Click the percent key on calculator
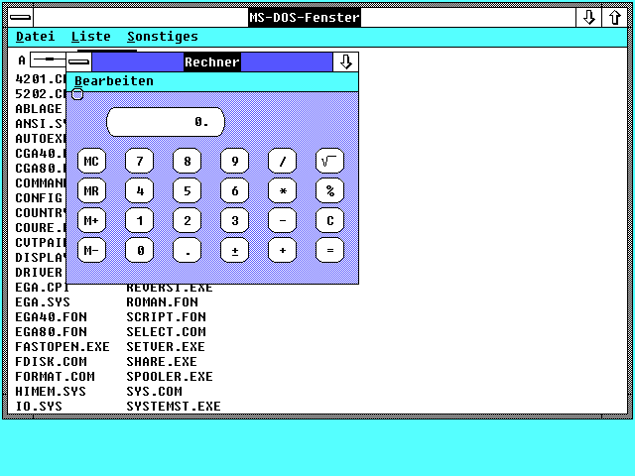 (330, 190)
